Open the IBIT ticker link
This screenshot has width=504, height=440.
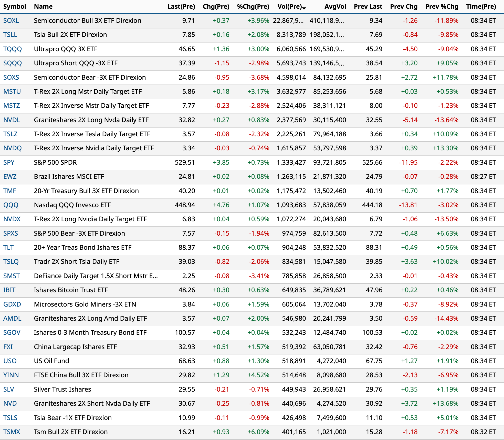click(9, 290)
